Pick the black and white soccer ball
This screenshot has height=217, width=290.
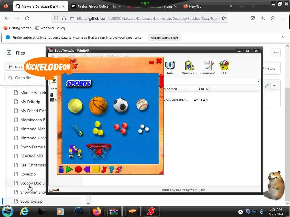coord(120,105)
